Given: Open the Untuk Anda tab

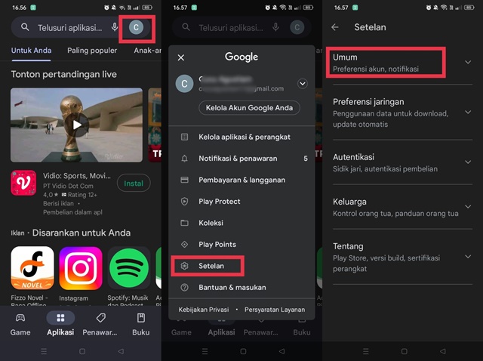Looking at the screenshot, I should coord(31,51).
